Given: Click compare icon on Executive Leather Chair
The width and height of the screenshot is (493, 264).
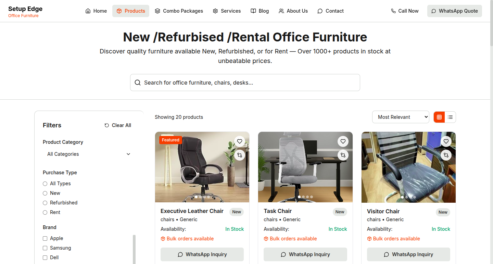Looking at the screenshot, I should 240,155.
